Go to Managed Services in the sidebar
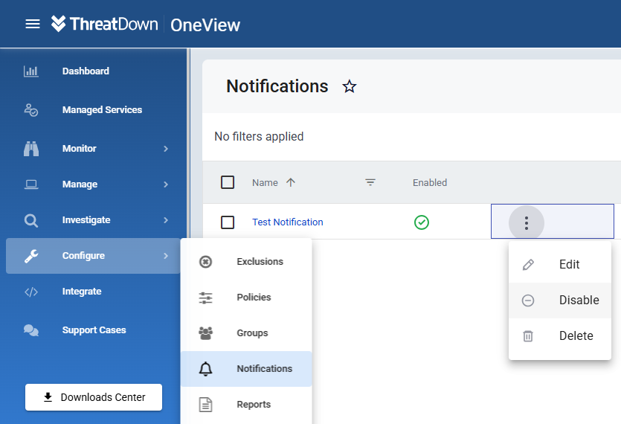 pyautogui.click(x=102, y=110)
